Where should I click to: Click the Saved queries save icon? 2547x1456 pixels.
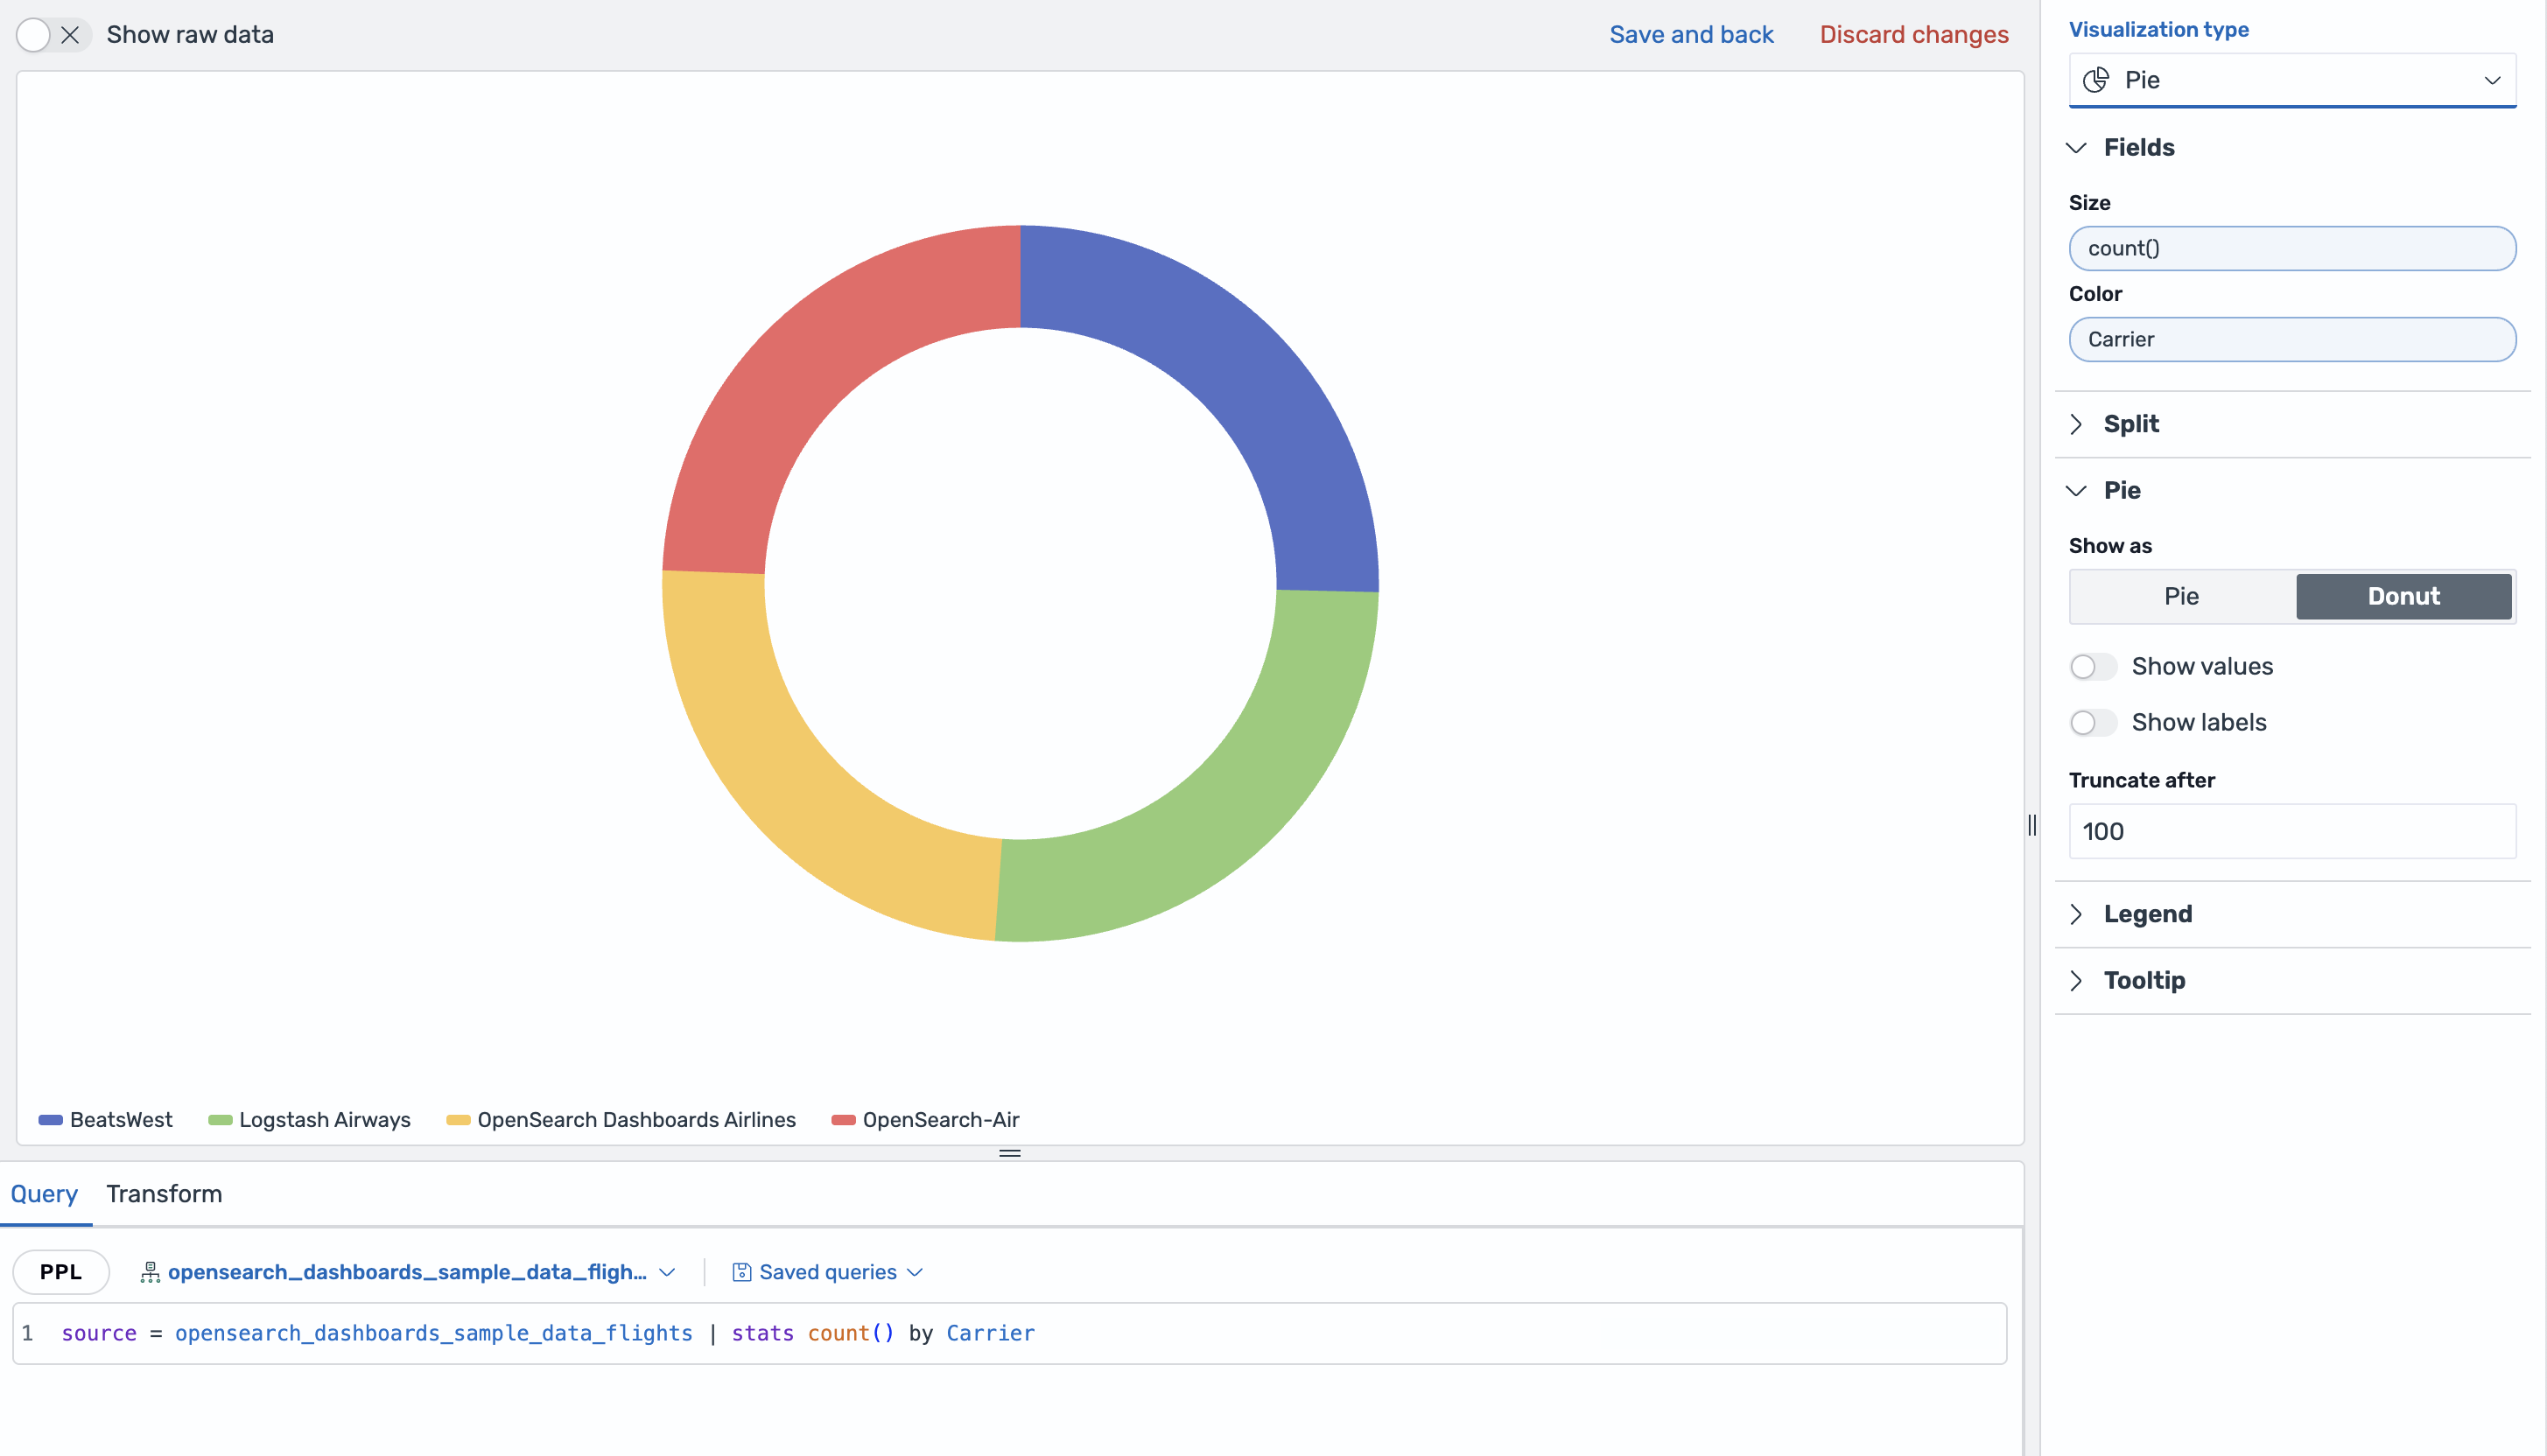tap(742, 1272)
